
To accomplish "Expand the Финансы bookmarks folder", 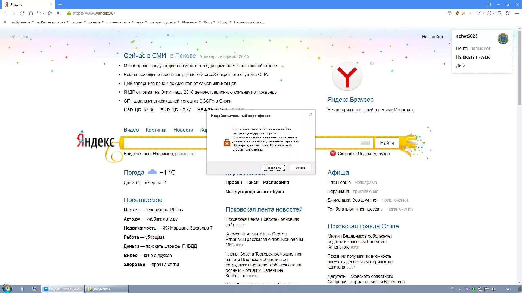I will point(191,22).
